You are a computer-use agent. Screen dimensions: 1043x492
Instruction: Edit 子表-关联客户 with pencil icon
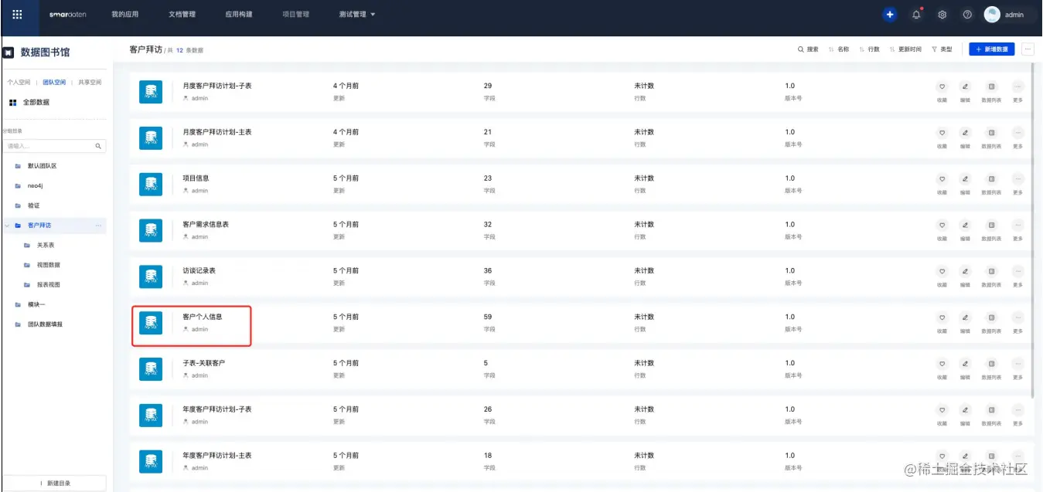965,364
